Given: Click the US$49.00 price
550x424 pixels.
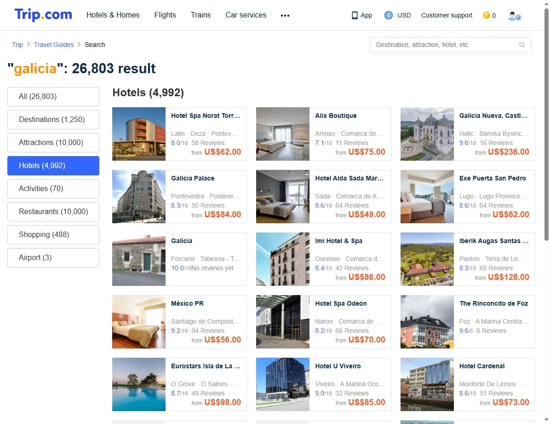Looking at the screenshot, I should click(367, 214).
